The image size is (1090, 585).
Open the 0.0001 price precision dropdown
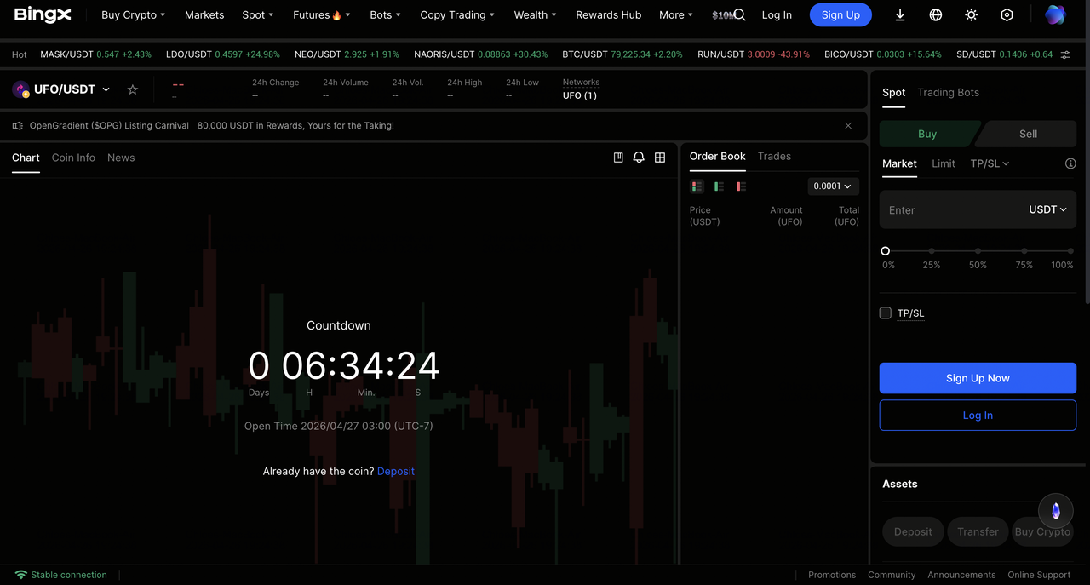click(x=832, y=186)
